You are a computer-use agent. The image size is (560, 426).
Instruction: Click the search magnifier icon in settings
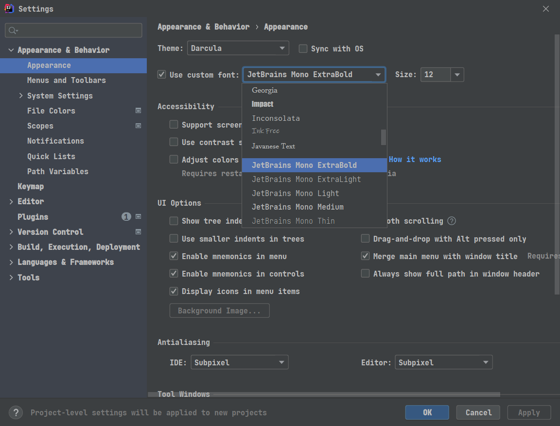13,31
